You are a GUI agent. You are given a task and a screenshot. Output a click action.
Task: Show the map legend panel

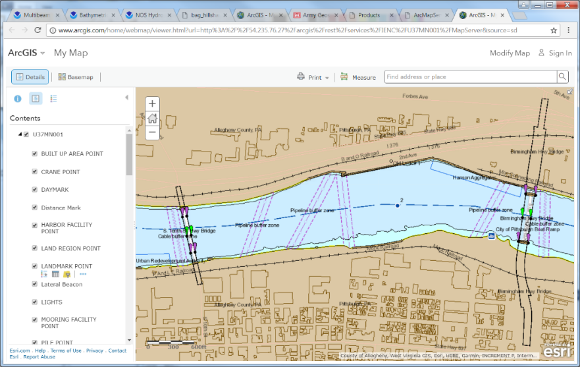point(53,99)
